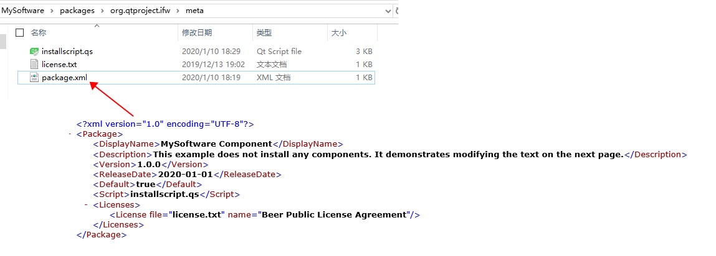
Task: Collapse the Package XML node
Action: coord(69,134)
